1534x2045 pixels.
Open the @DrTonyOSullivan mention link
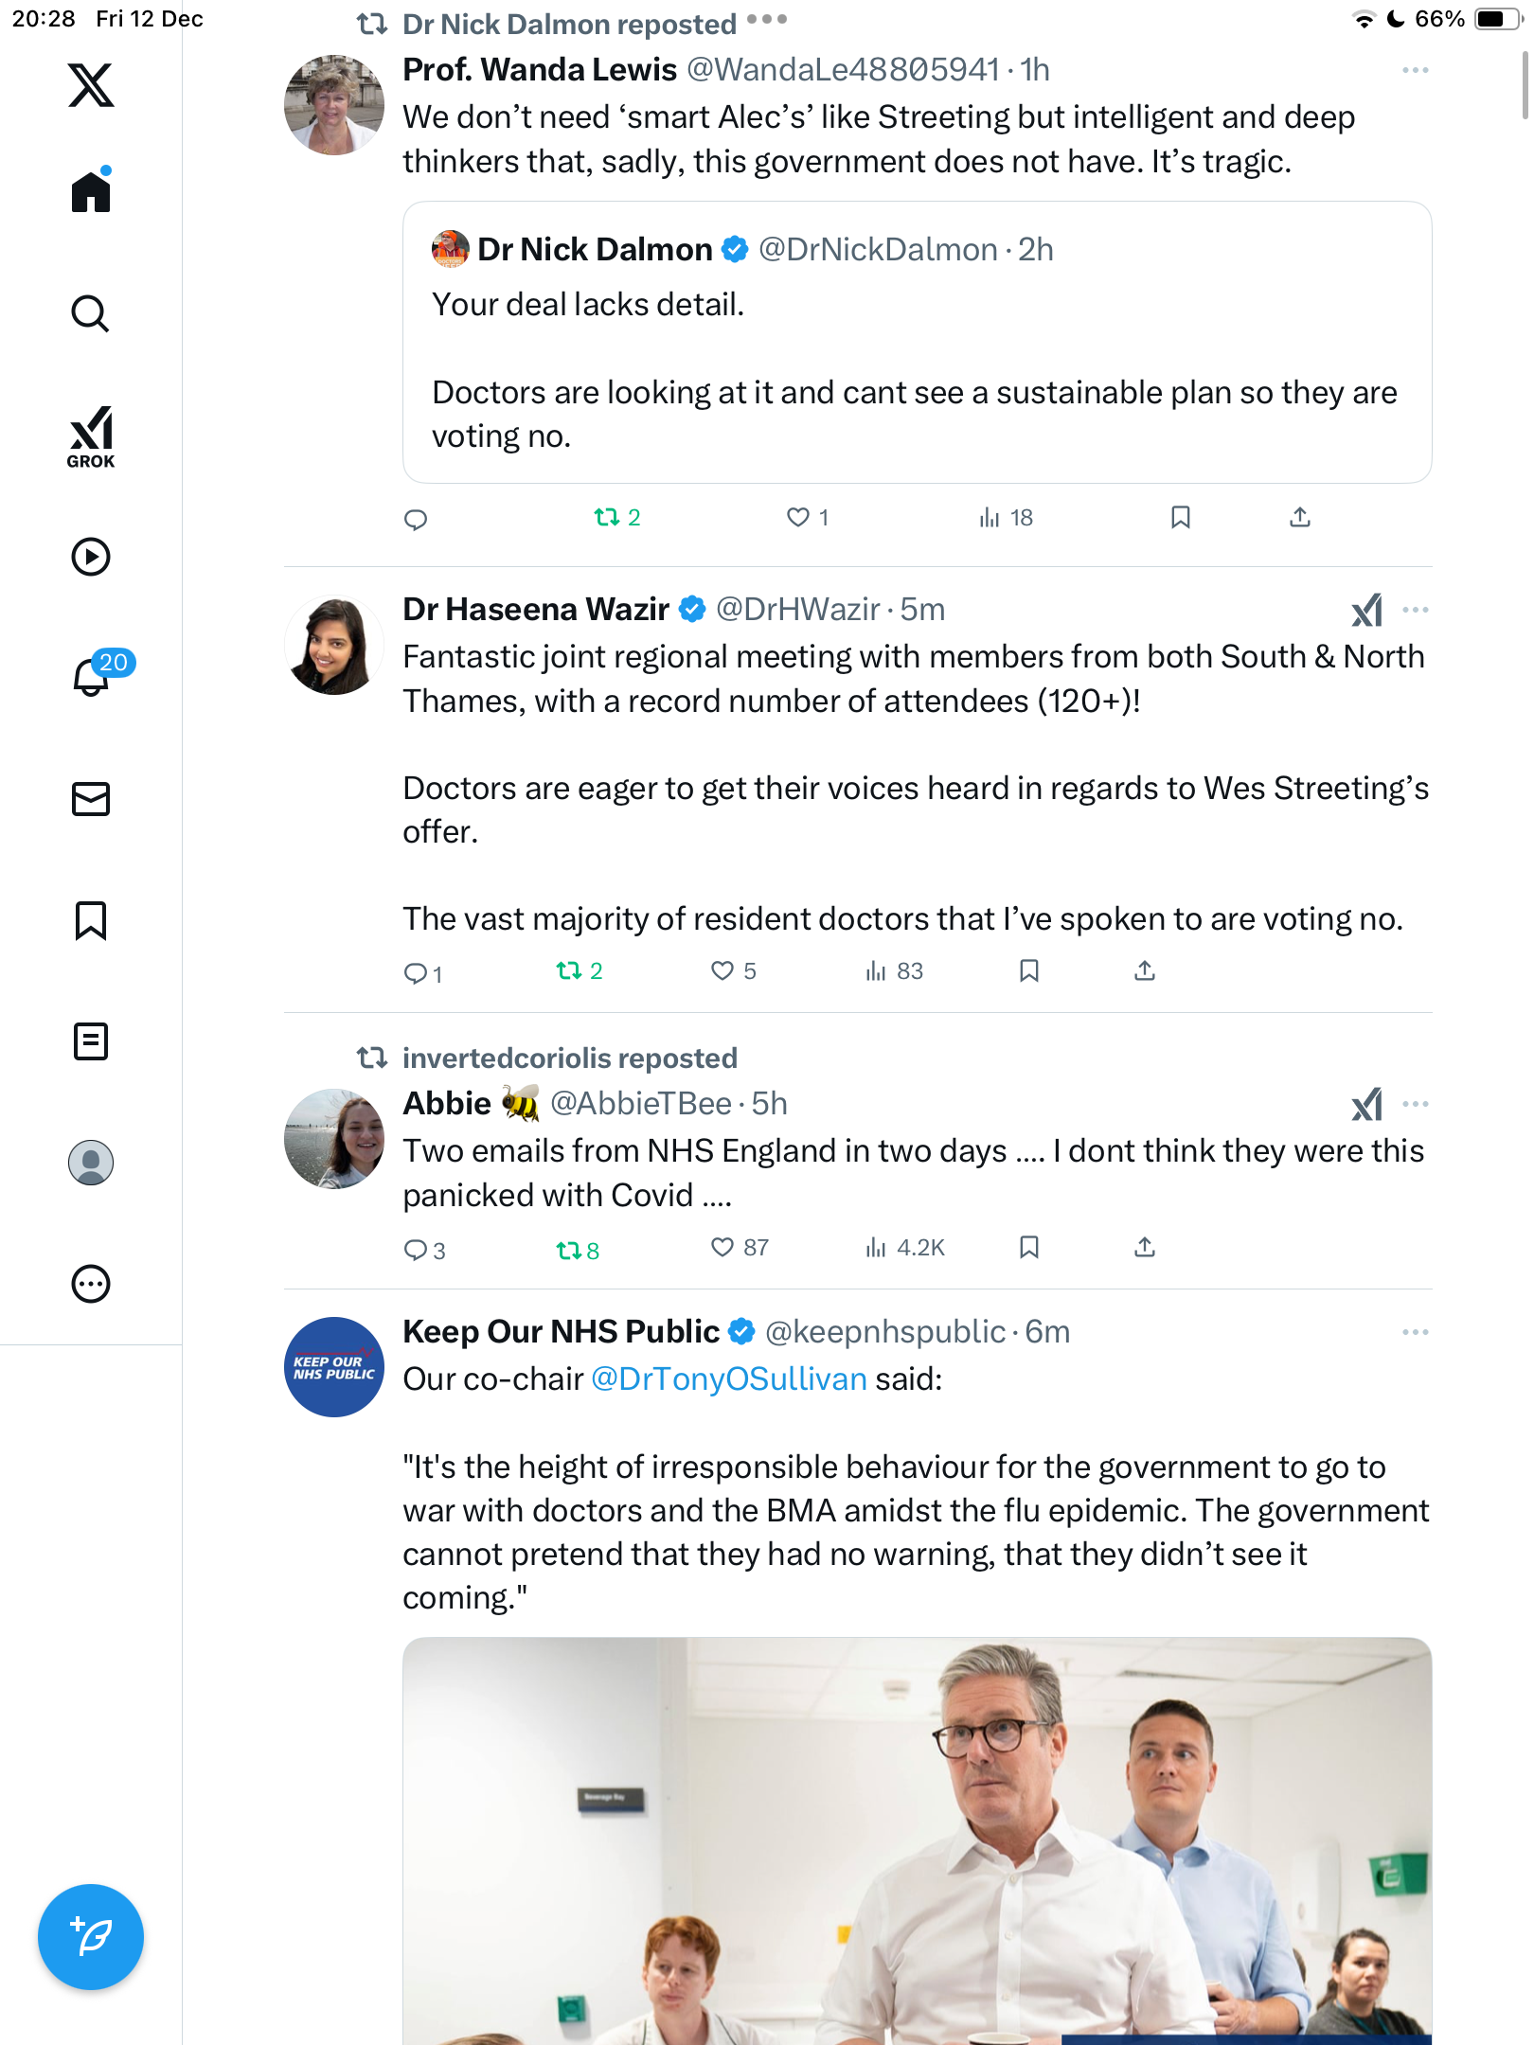pos(728,1379)
